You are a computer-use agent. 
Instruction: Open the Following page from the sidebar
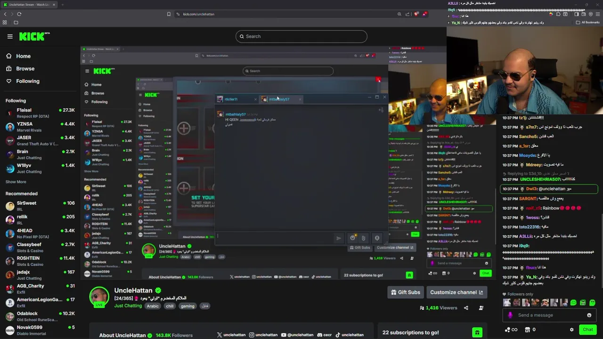click(x=23, y=81)
